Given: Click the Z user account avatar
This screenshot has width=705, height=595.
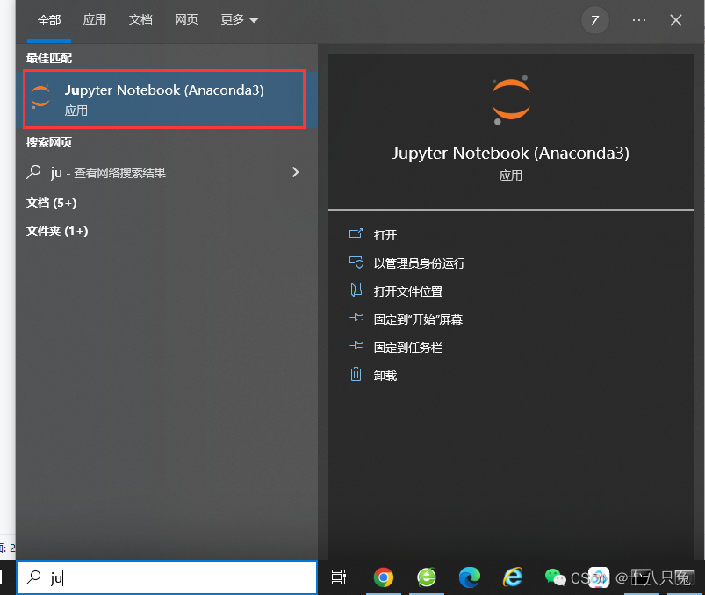Looking at the screenshot, I should click(595, 20).
